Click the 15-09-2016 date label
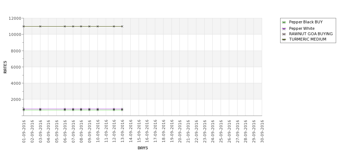Viewport: 352px width, 154px height. click(139, 131)
